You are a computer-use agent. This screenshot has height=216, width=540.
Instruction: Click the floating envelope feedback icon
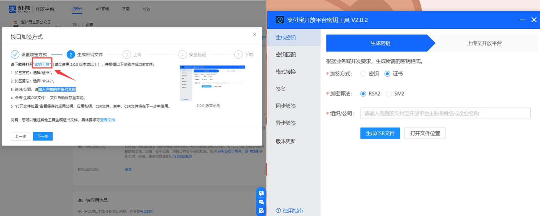261,211
